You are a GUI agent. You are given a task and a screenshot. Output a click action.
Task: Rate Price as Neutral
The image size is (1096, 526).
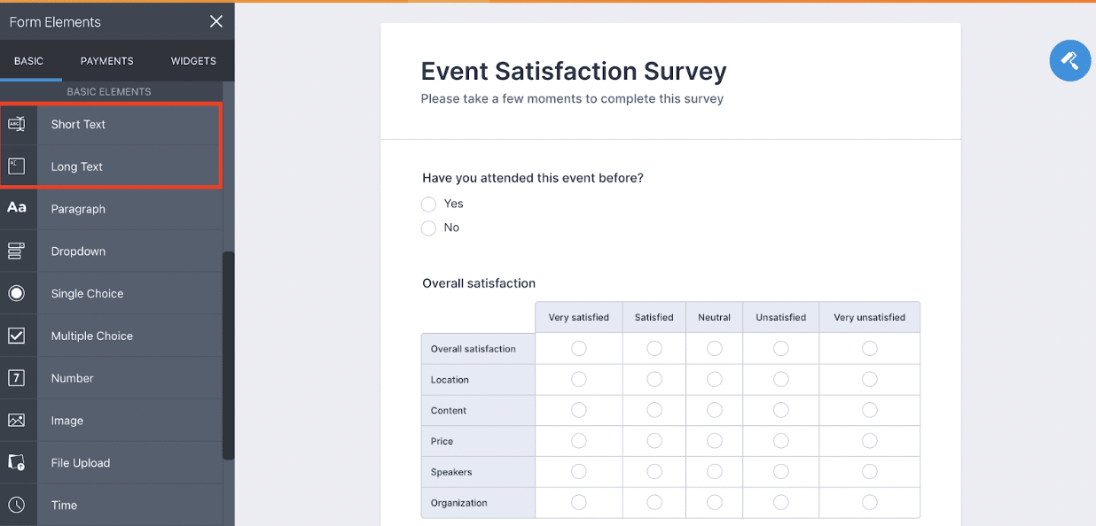(714, 441)
